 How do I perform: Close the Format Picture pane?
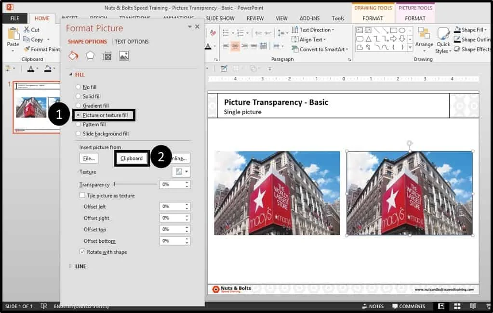(x=197, y=26)
